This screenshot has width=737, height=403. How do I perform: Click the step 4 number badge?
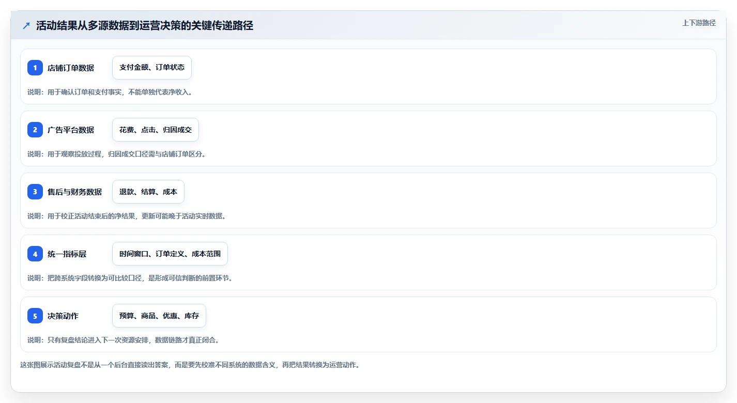[35, 254]
